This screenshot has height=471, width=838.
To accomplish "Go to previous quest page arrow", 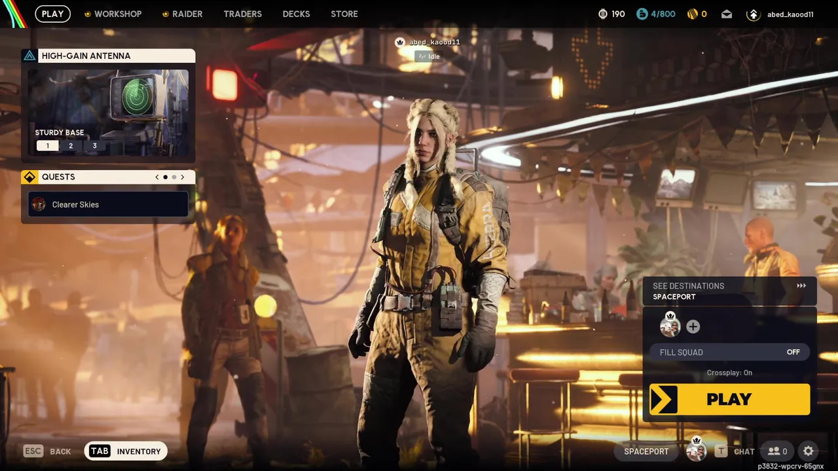I will pyautogui.click(x=157, y=177).
